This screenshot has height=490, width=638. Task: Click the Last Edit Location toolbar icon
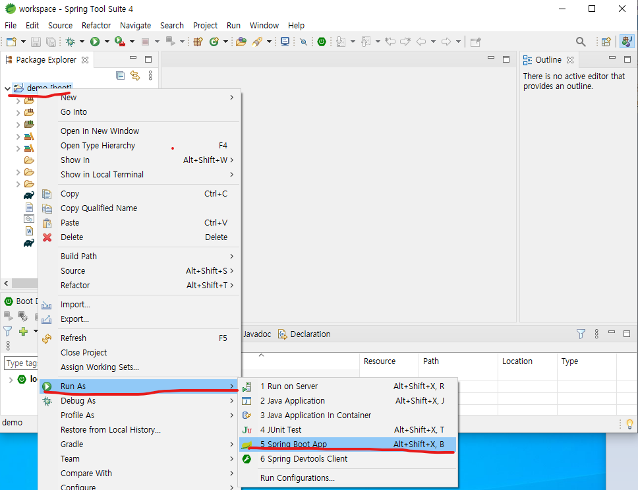tap(390, 42)
